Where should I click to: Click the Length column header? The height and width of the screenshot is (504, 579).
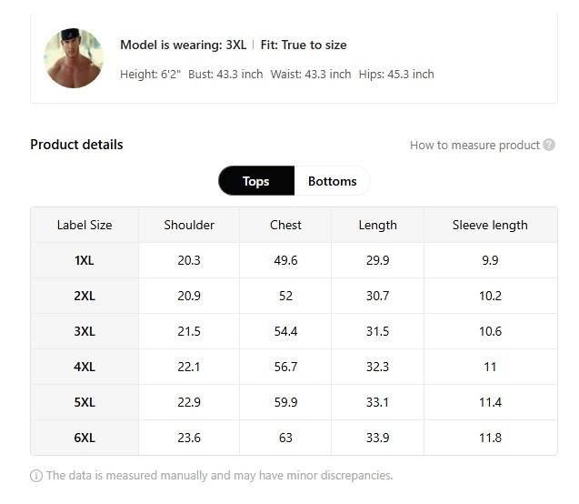pos(377,225)
